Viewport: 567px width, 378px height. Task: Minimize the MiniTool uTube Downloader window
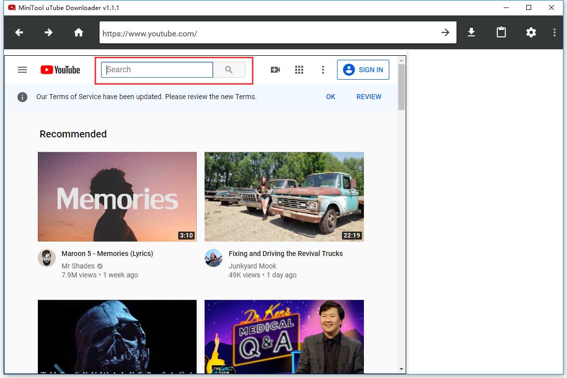[506, 7]
